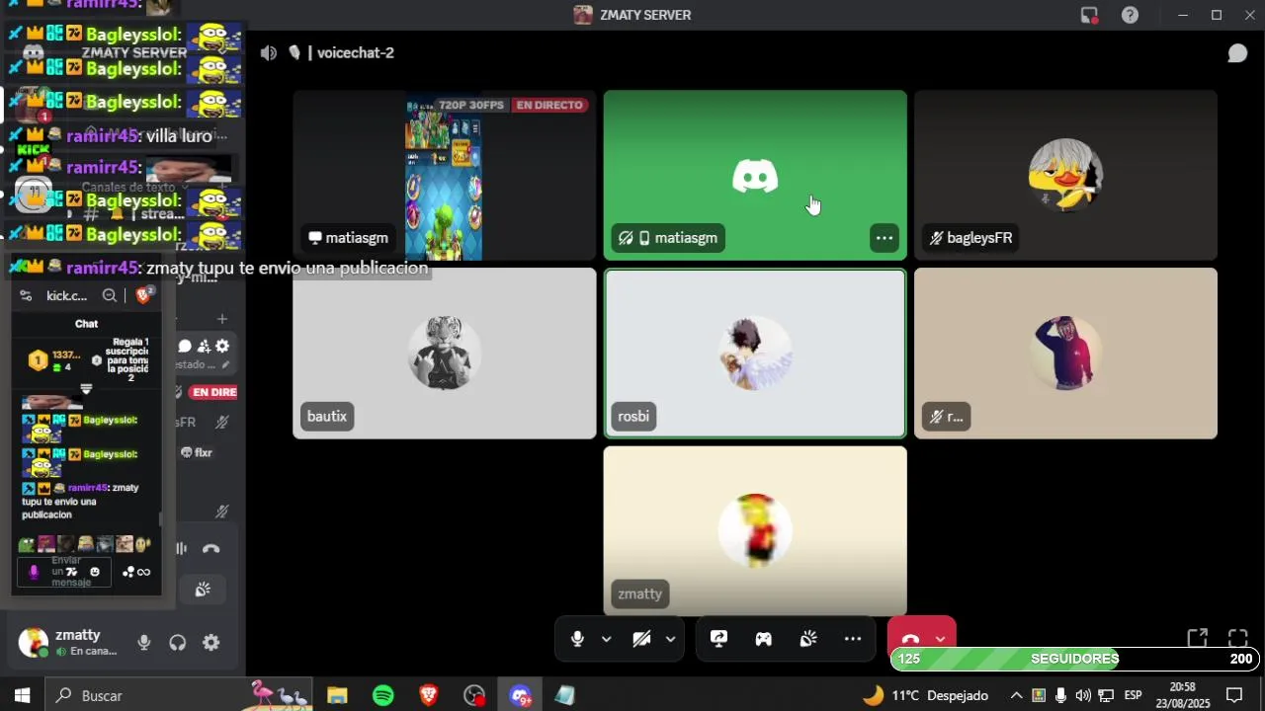Open sidebar soundboard button above user panel
Viewport: 1265px width, 711px height.
(203, 590)
